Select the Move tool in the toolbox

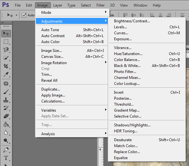(x=6, y=34)
